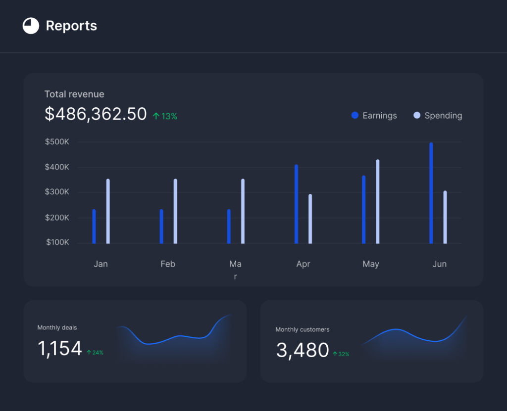507x411 pixels.
Task: Select the Feb label on the axis
Action: tap(168, 264)
